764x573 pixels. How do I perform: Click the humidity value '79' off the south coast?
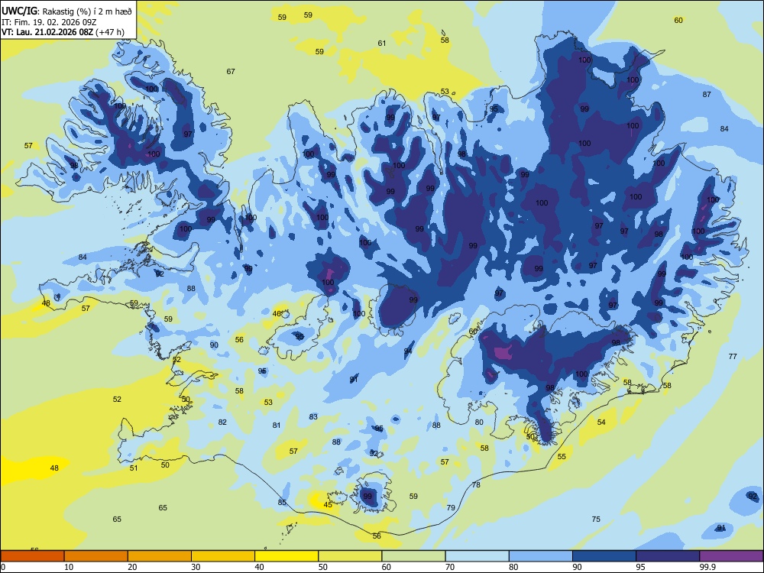pyautogui.click(x=451, y=508)
